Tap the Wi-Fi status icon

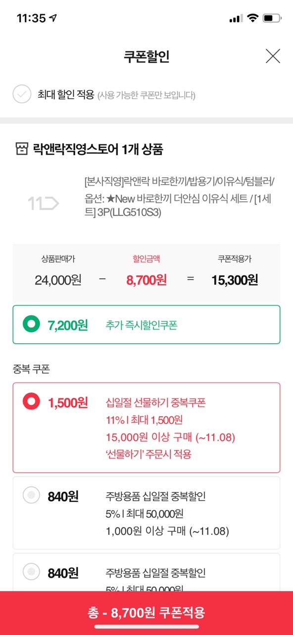253,18
